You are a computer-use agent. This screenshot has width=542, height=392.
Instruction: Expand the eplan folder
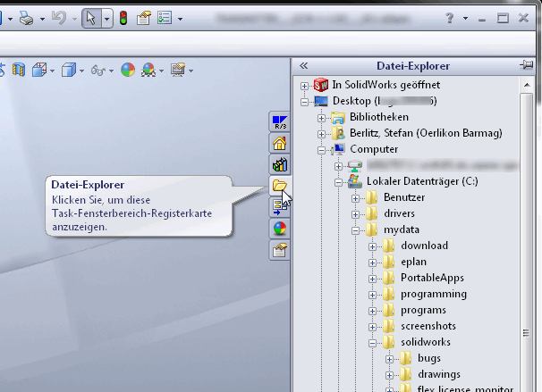click(372, 263)
